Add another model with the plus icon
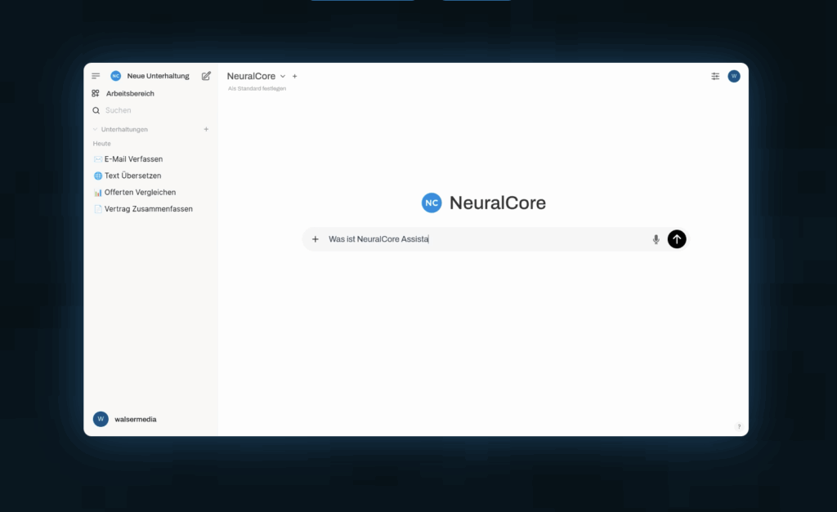The height and width of the screenshot is (512, 837). pyautogui.click(x=295, y=76)
